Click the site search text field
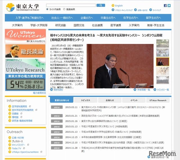The height and width of the screenshot is (160, 180). click(71, 5)
